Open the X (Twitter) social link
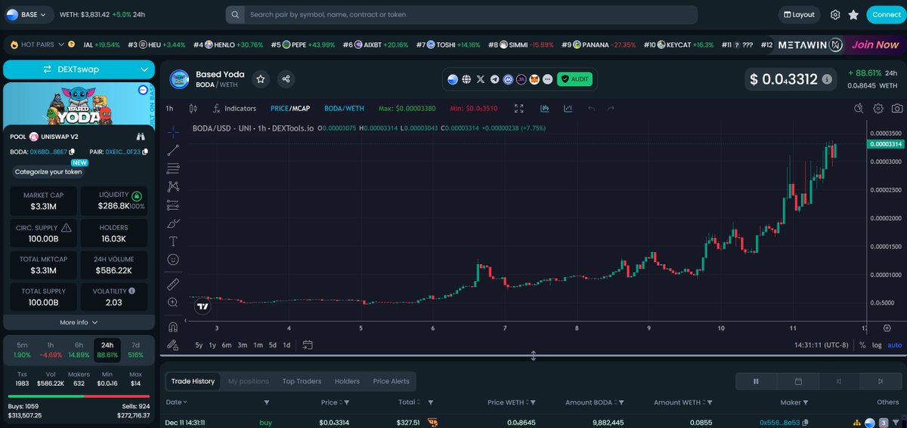This screenshot has width=907, height=428. click(481, 79)
